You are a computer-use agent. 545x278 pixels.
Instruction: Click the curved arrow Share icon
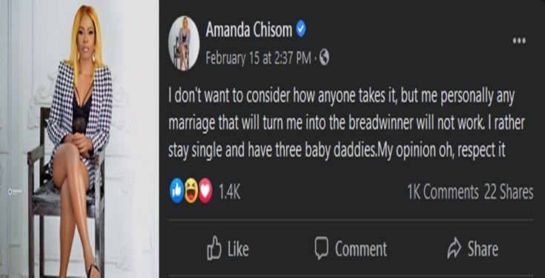pos(454,248)
